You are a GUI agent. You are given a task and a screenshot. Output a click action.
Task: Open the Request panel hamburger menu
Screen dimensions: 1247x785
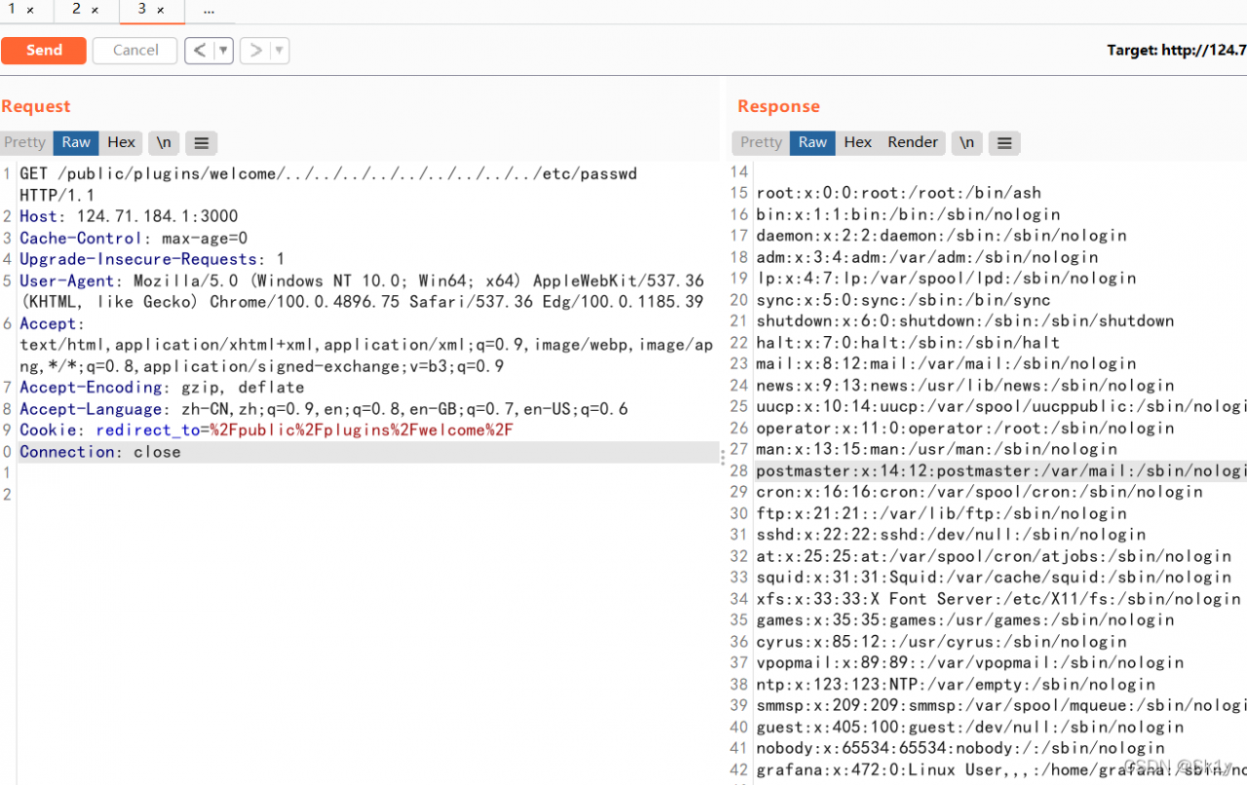(202, 142)
